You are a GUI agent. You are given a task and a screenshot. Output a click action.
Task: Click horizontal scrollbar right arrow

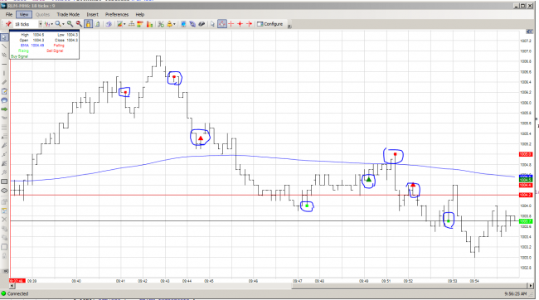point(530,286)
